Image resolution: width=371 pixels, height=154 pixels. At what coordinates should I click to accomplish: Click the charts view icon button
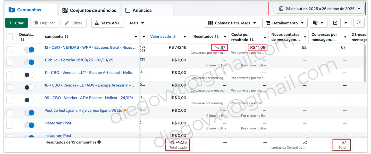[x=359, y=23]
